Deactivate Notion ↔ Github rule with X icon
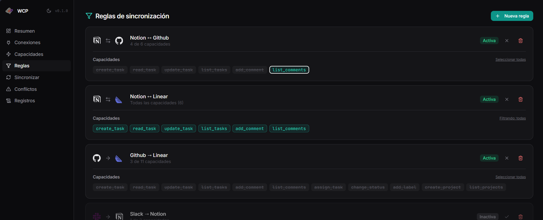The height and width of the screenshot is (220, 543). pyautogui.click(x=507, y=41)
